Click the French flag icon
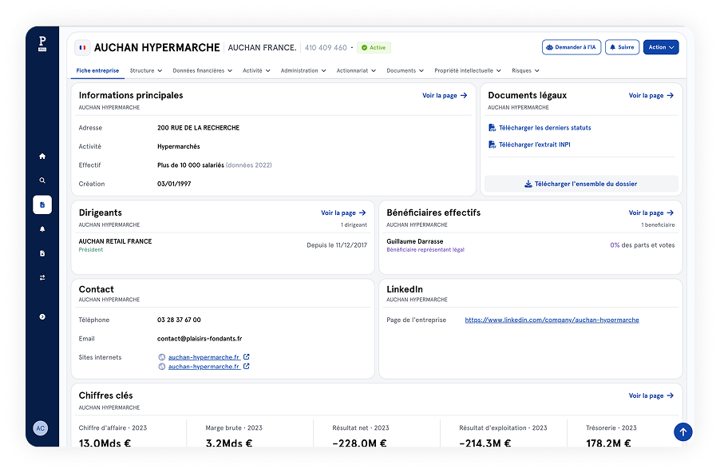 point(82,47)
